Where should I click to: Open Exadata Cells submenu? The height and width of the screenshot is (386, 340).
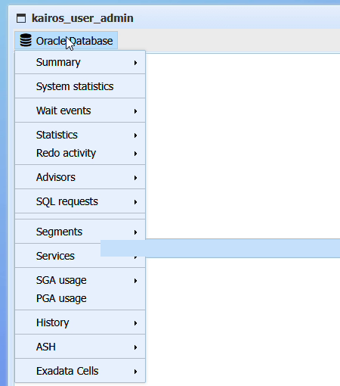[x=80, y=371]
